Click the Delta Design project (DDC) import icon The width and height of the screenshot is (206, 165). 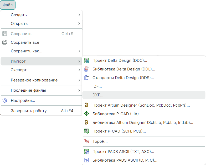(86, 60)
